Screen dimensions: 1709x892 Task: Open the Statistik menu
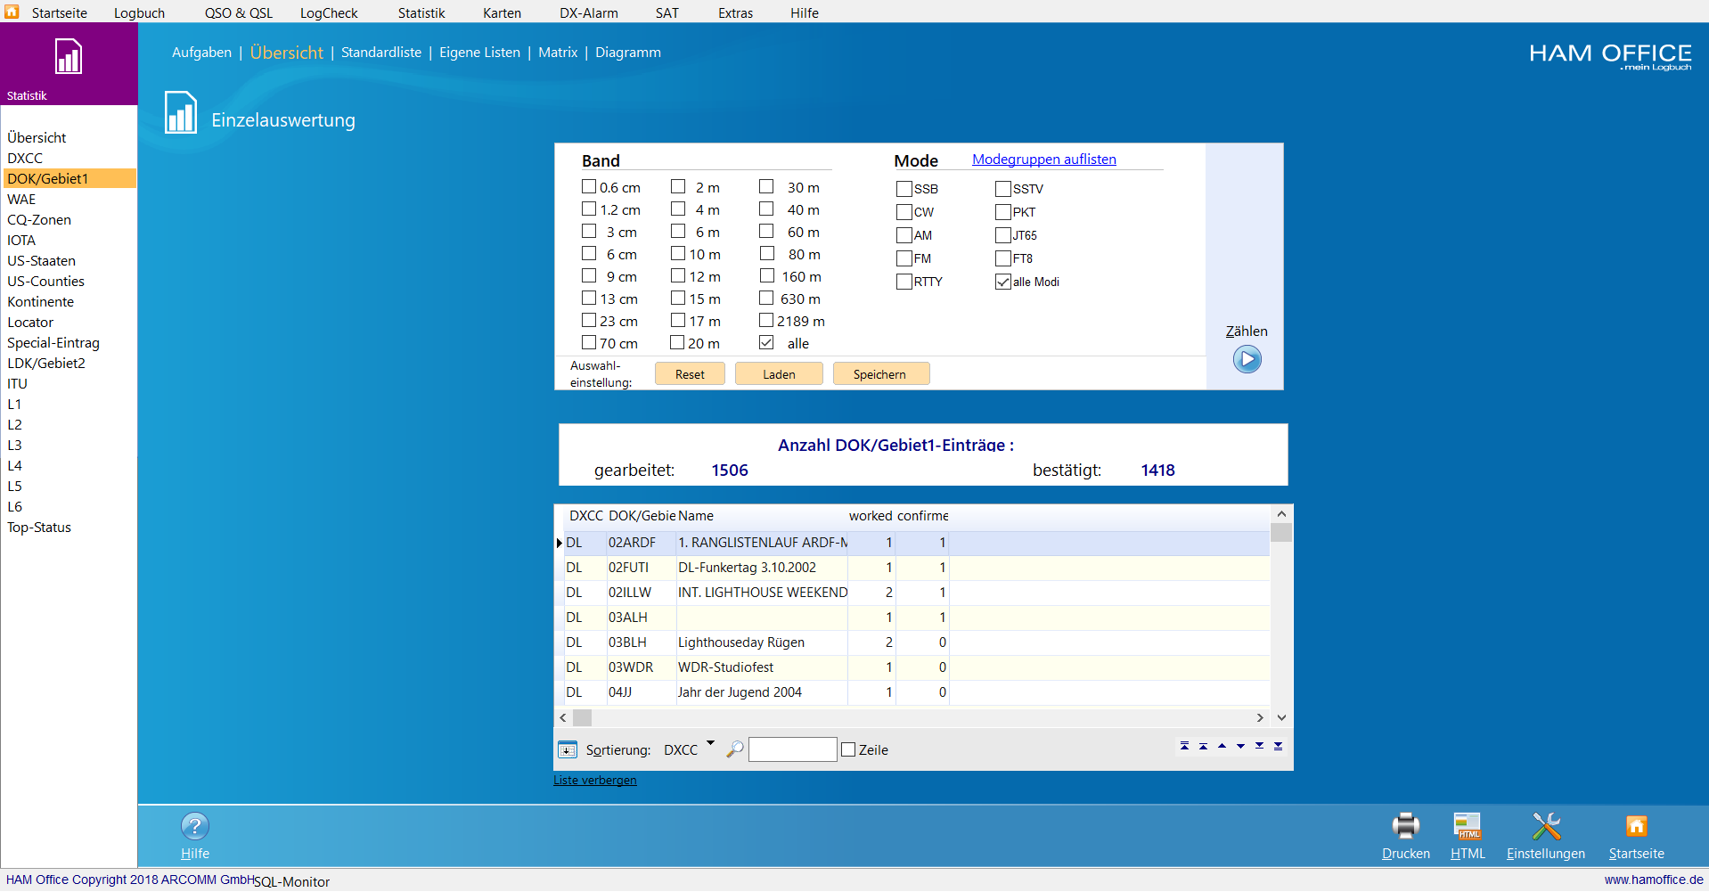tap(421, 12)
